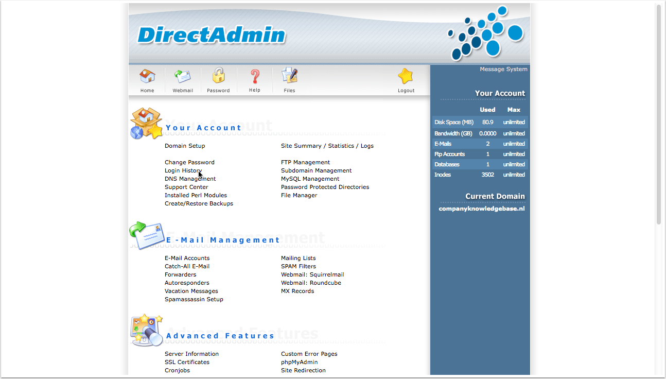This screenshot has height=379, width=666.
Task: Click the Advanced Features section heading
Action: (x=220, y=336)
